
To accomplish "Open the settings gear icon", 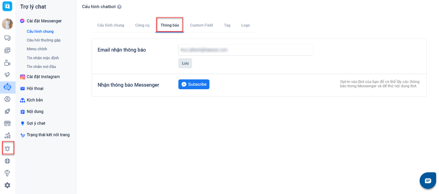I will (x=7, y=185).
